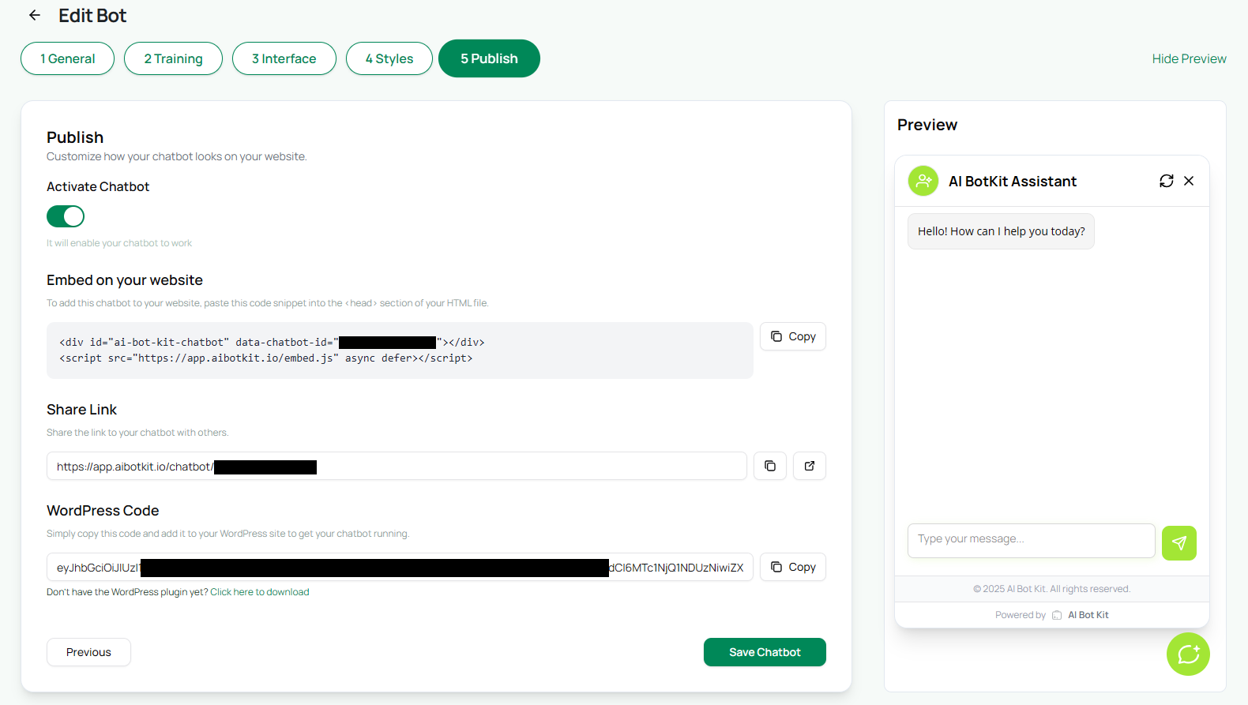Copy the WordPress code
Viewport: 1248px width, 705px height.
click(x=793, y=567)
